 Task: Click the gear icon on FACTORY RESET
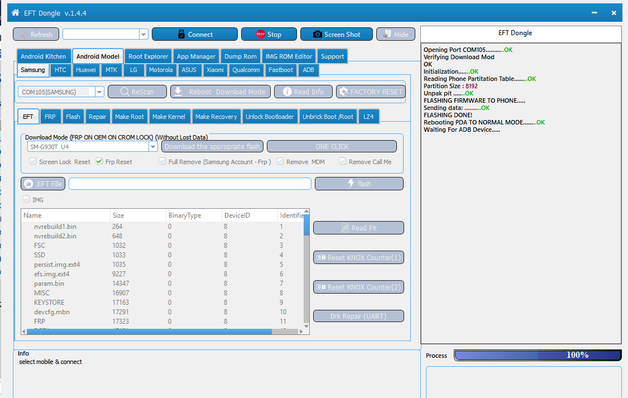coord(343,92)
